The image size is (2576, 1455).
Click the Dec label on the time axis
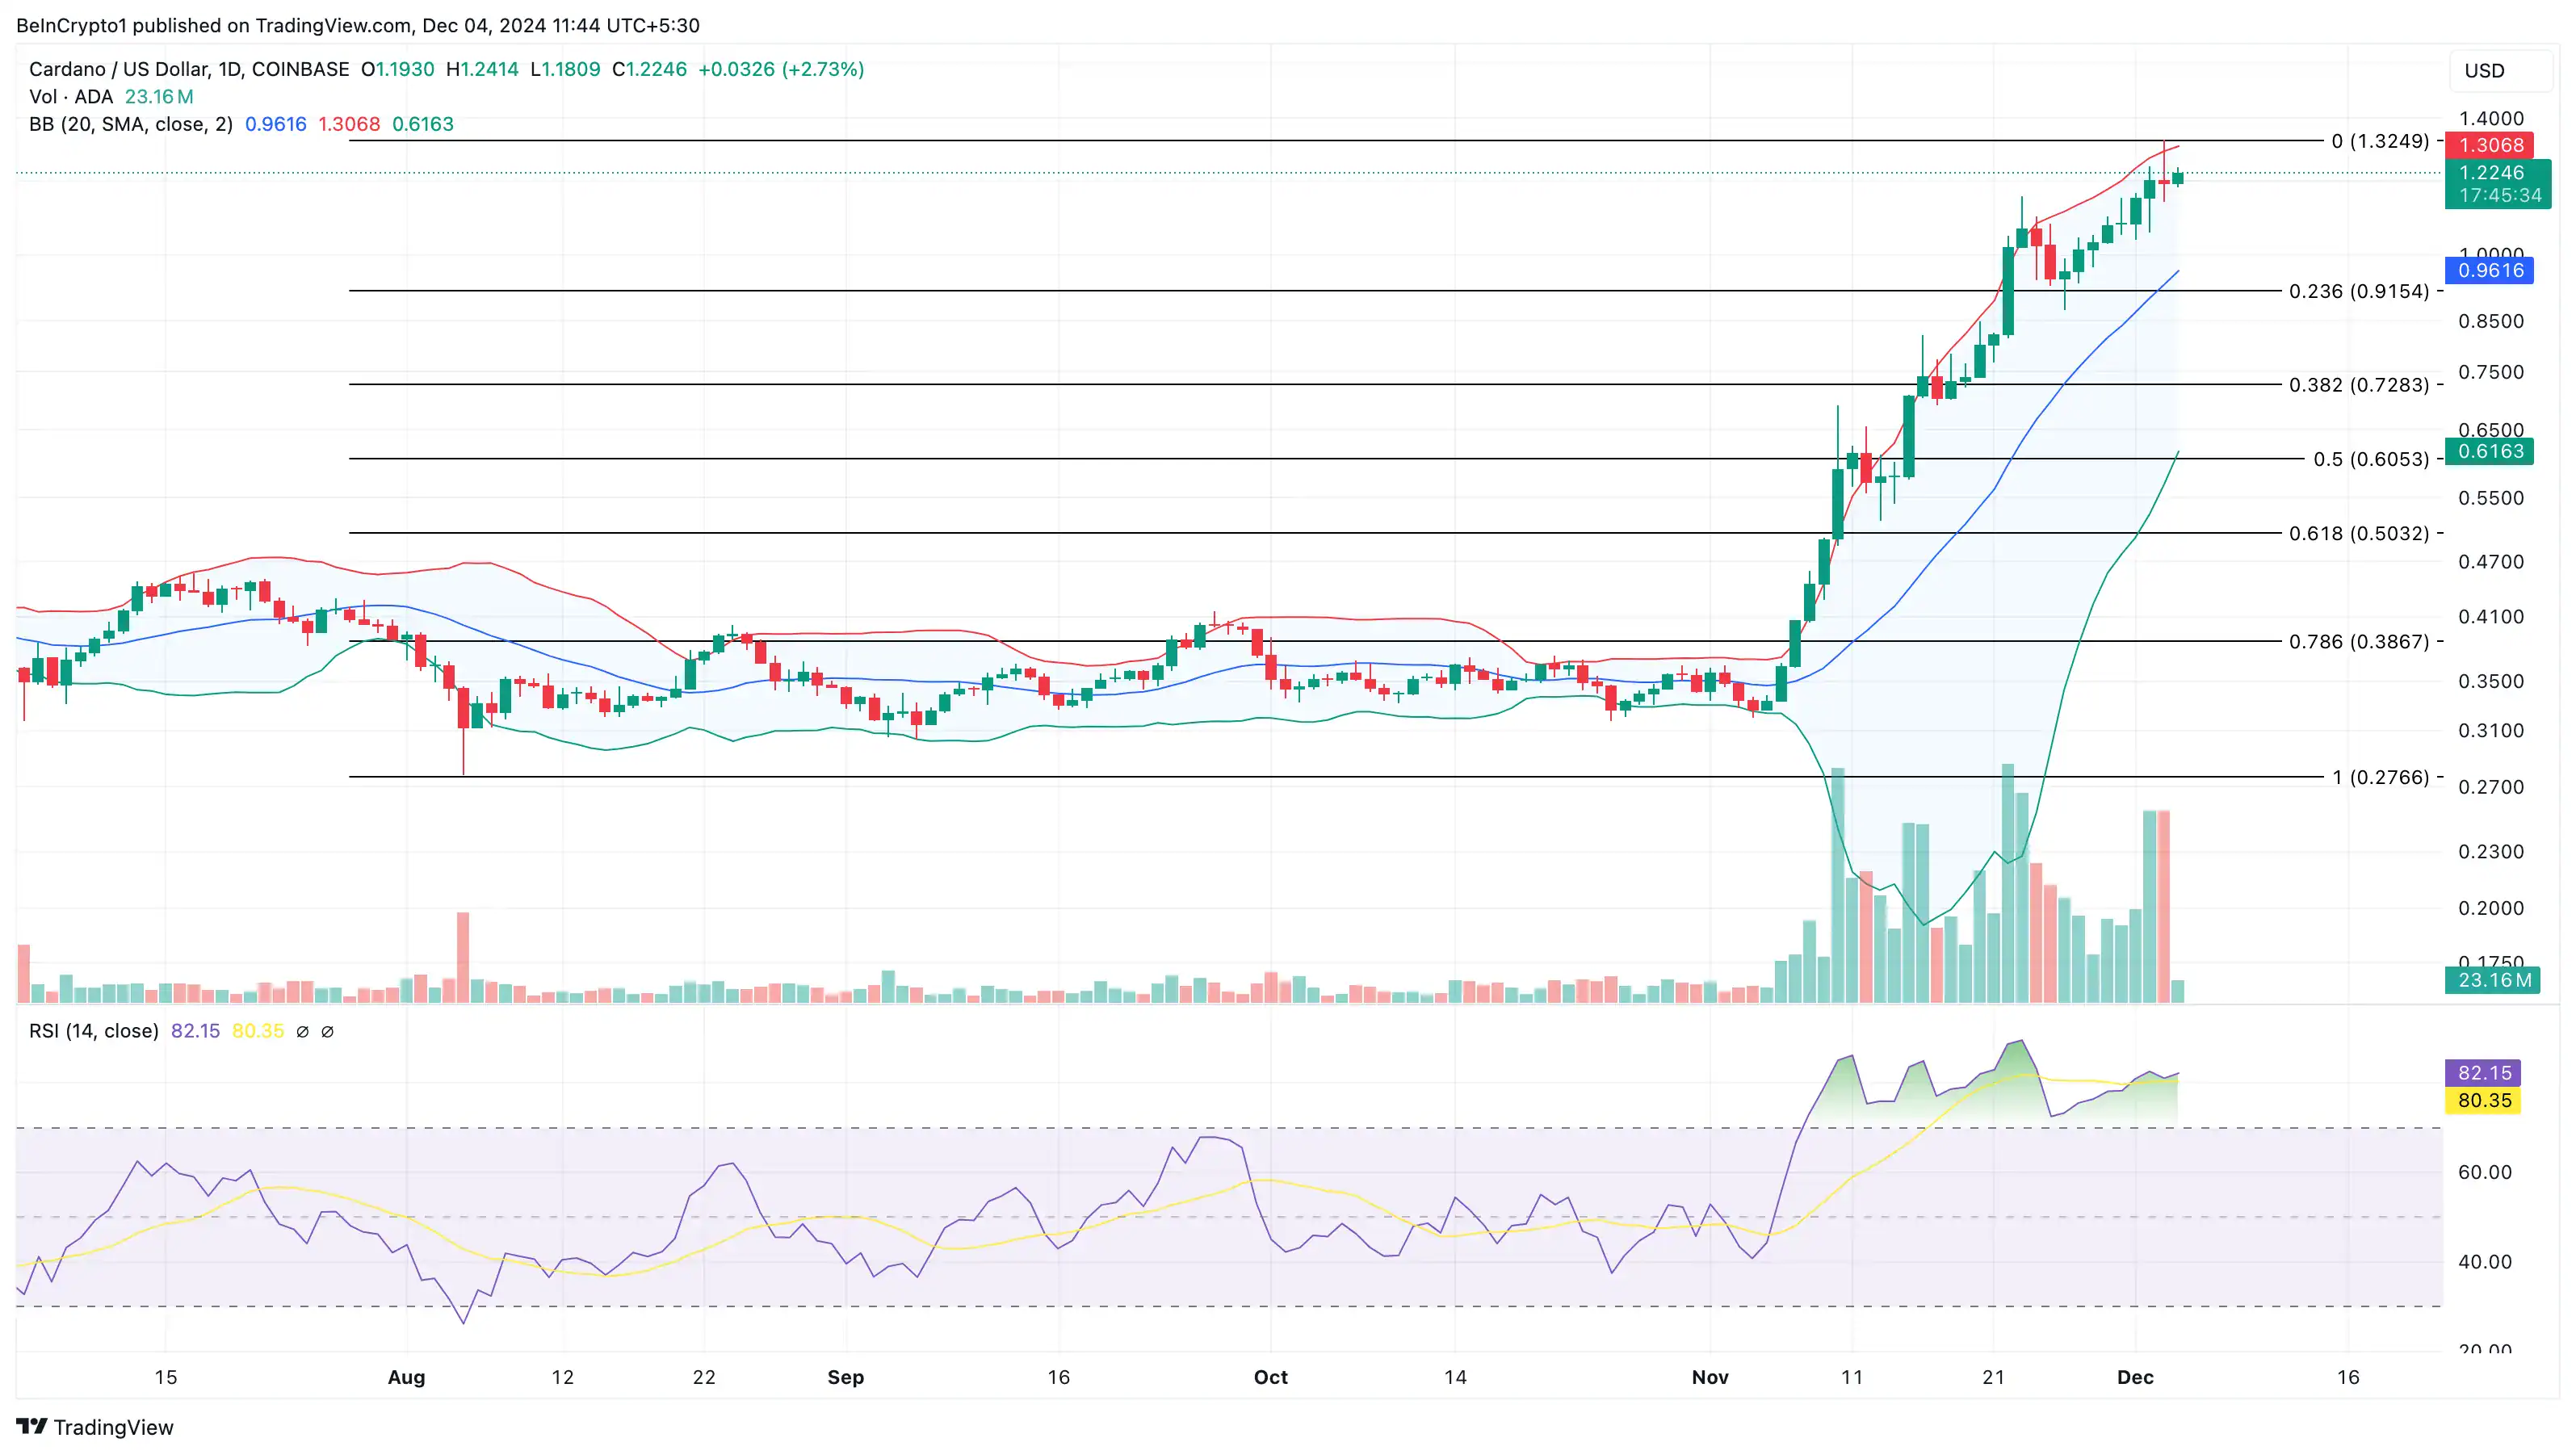point(2136,1377)
